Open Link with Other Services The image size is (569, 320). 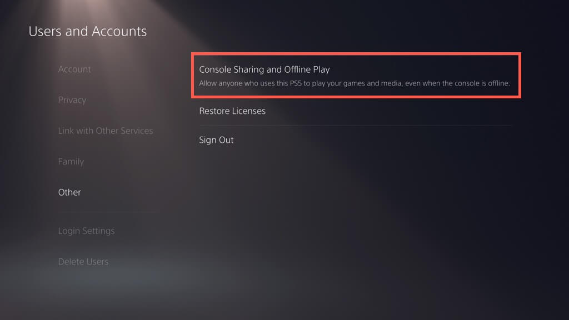[106, 131]
